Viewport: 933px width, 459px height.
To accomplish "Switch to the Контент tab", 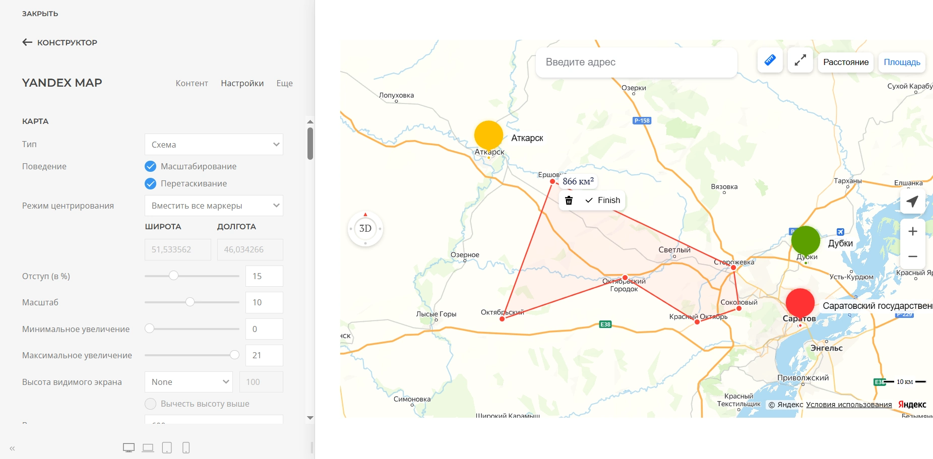I will (x=192, y=83).
